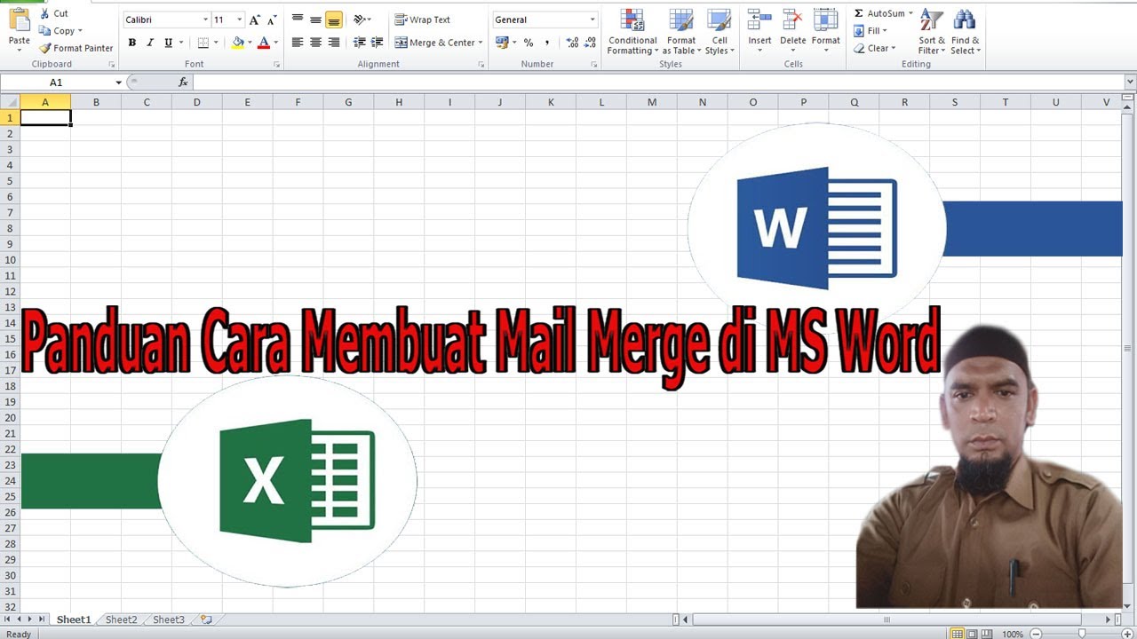This screenshot has height=639, width=1137.
Task: Open the Copy dropdown arrow
Action: coord(80,31)
